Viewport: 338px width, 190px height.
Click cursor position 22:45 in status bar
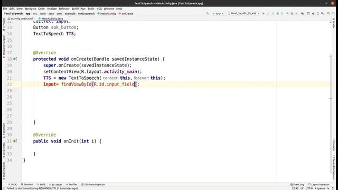tap(295, 188)
